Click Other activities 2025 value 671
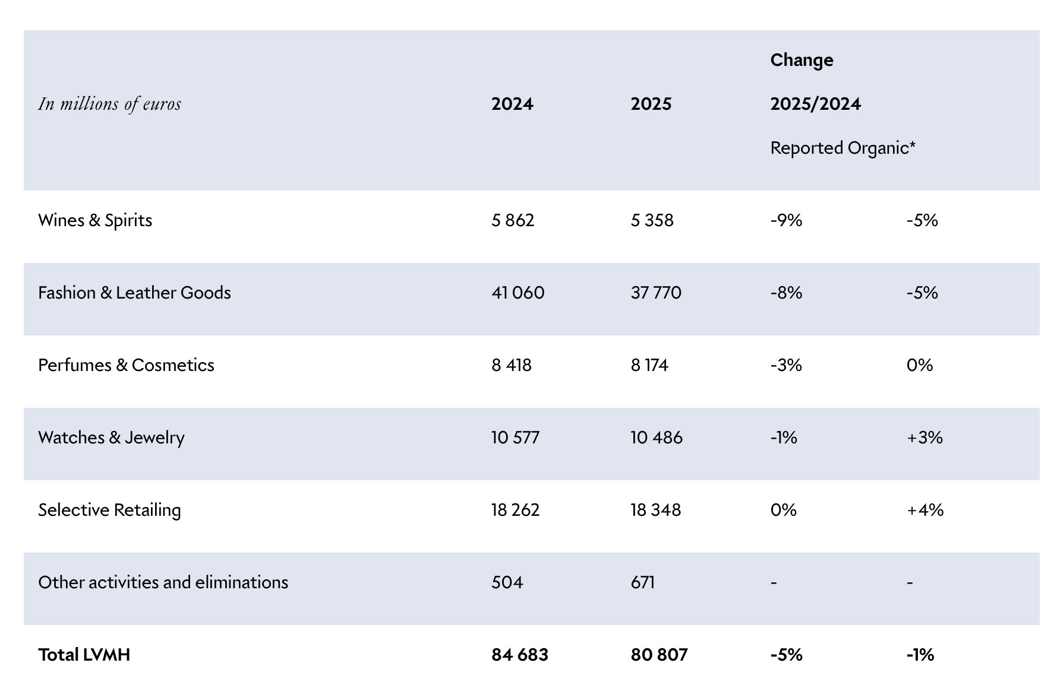This screenshot has width=1057, height=685. pos(642,582)
